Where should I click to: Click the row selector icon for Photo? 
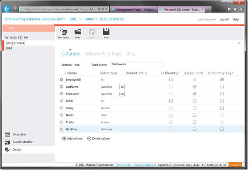[62, 122]
